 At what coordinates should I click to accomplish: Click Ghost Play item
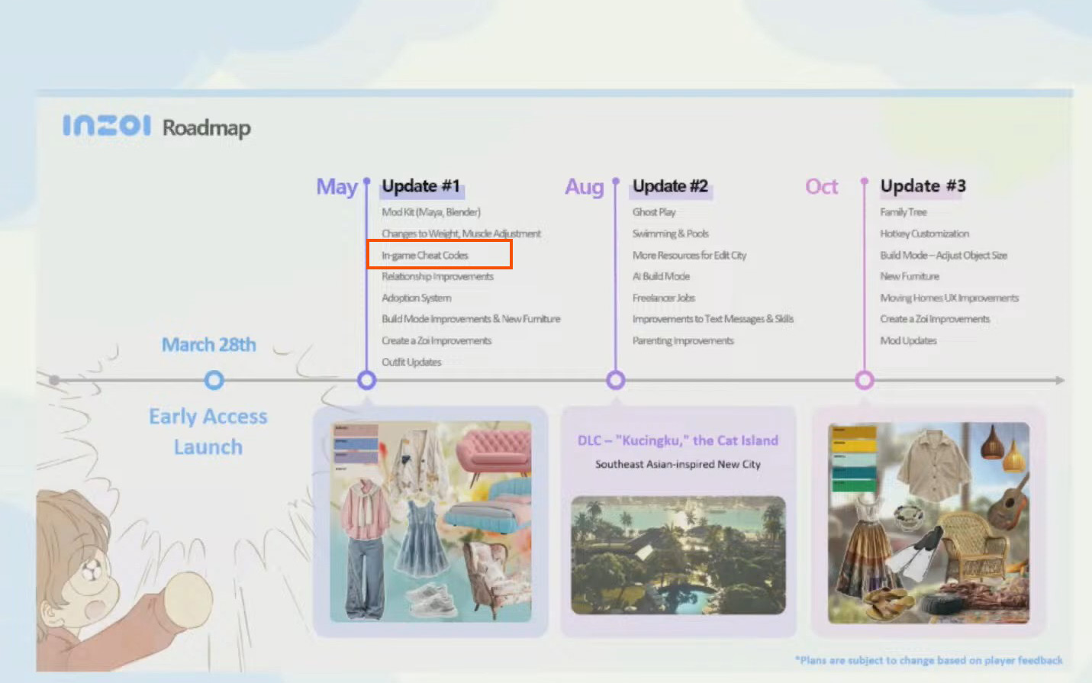(654, 212)
